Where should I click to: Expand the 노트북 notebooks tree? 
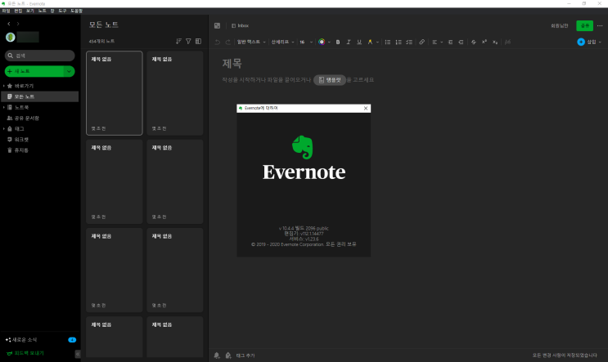click(x=4, y=107)
